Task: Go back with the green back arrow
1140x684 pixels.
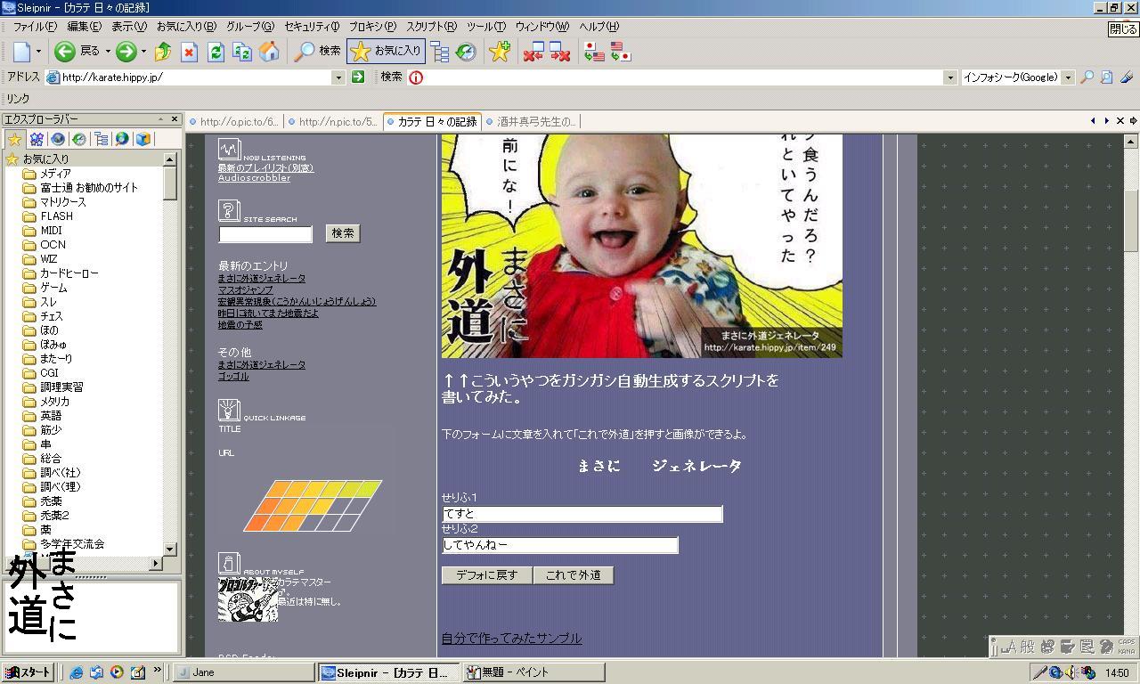Action: (x=64, y=52)
